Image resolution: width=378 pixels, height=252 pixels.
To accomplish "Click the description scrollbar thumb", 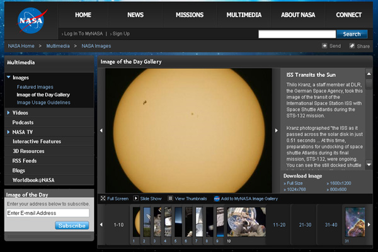I will 369,84.
